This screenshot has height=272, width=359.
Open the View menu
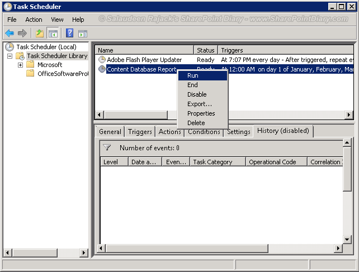tap(57, 20)
